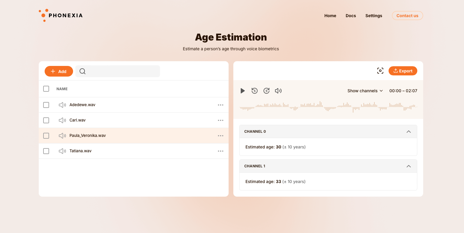This screenshot has width=464, height=233.
Task: Select the Adedewe.wav file name
Action: point(83,105)
